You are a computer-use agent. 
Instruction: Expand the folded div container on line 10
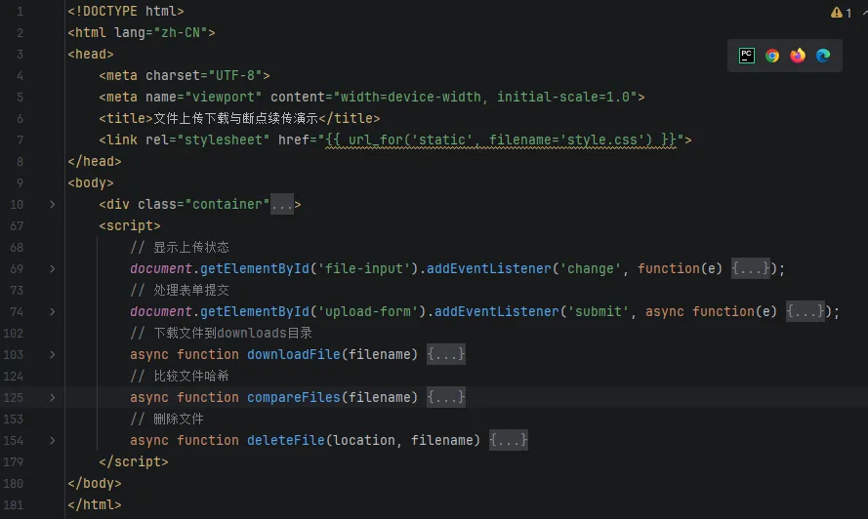tap(52, 204)
